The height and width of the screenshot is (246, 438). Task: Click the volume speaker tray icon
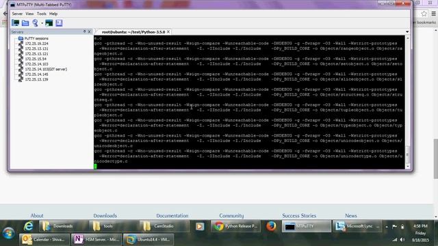pos(402,240)
